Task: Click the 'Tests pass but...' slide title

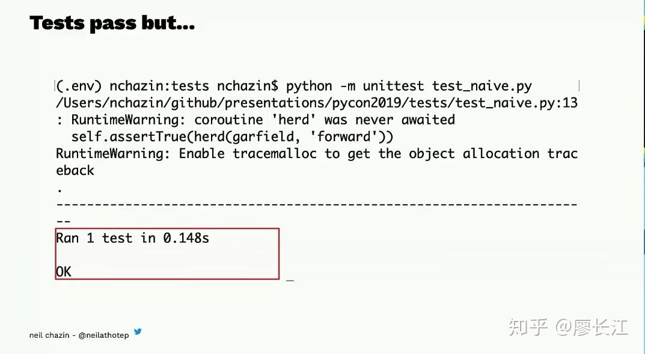Action: point(112,23)
